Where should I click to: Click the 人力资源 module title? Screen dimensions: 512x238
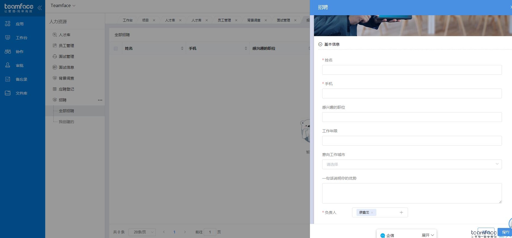[x=58, y=21]
